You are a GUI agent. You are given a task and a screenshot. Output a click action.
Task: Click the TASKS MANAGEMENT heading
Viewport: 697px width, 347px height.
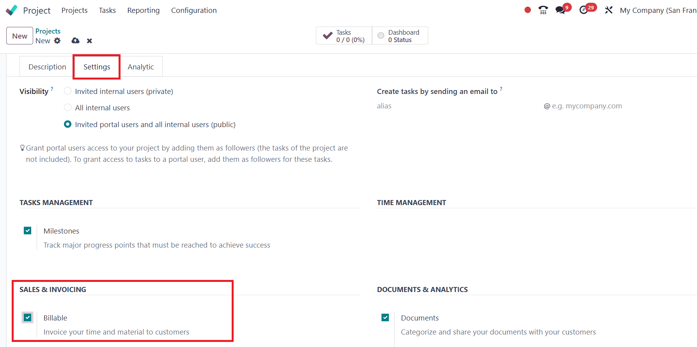tap(56, 202)
